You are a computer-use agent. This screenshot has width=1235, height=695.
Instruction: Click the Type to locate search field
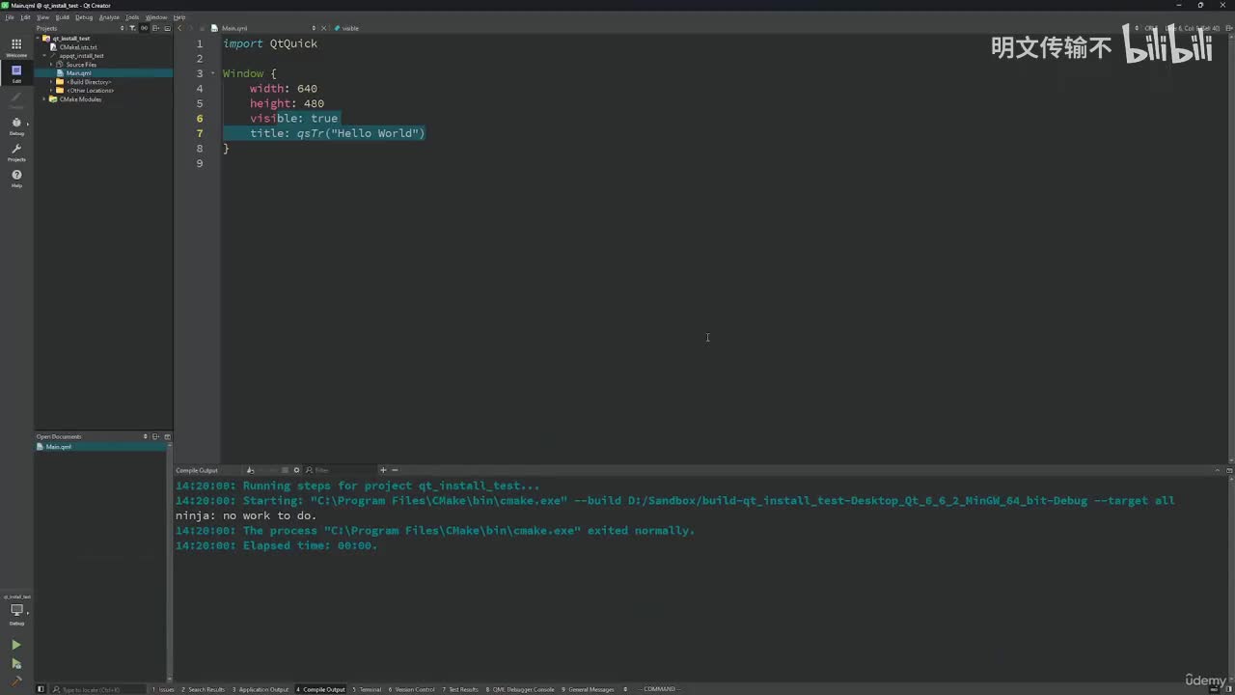(98, 689)
